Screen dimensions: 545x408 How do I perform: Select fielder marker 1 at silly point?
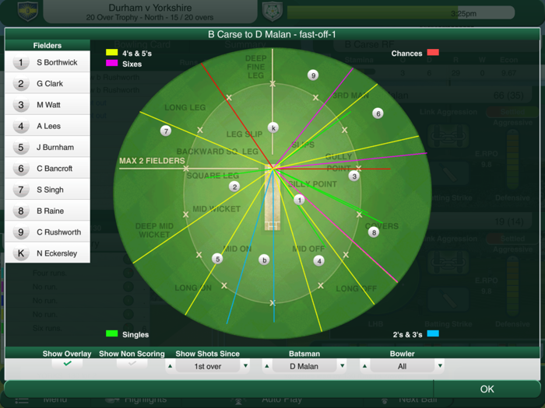299,200
